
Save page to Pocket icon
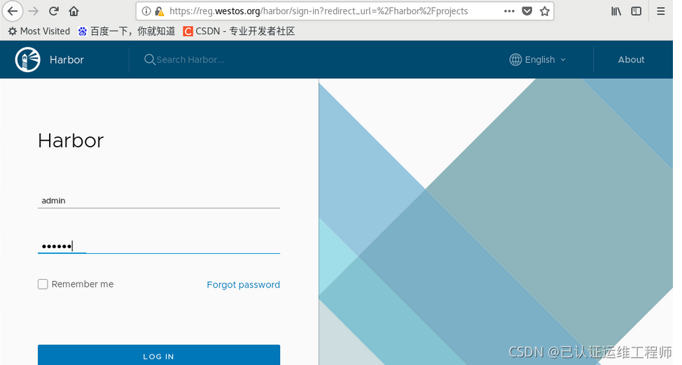527,11
